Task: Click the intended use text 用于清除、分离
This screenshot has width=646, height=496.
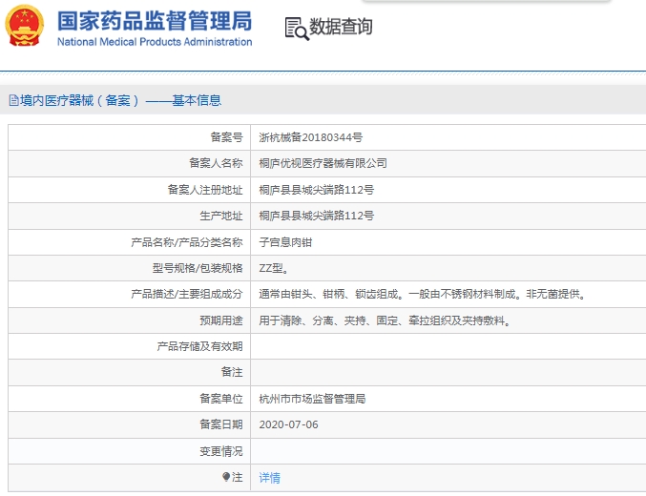Action: tap(385, 320)
